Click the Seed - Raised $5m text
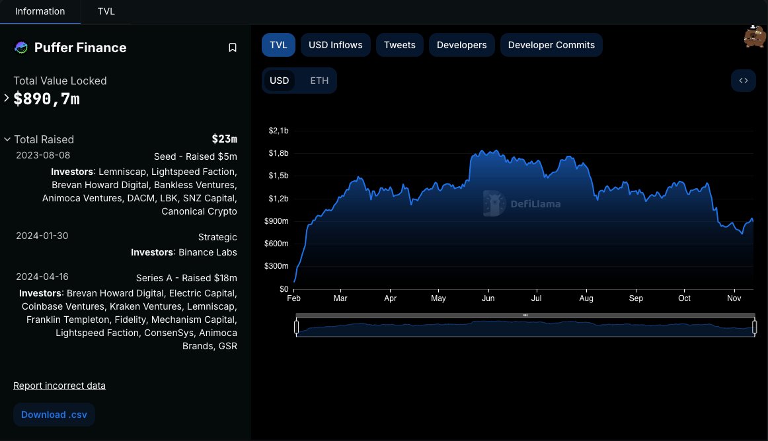 (x=196, y=156)
